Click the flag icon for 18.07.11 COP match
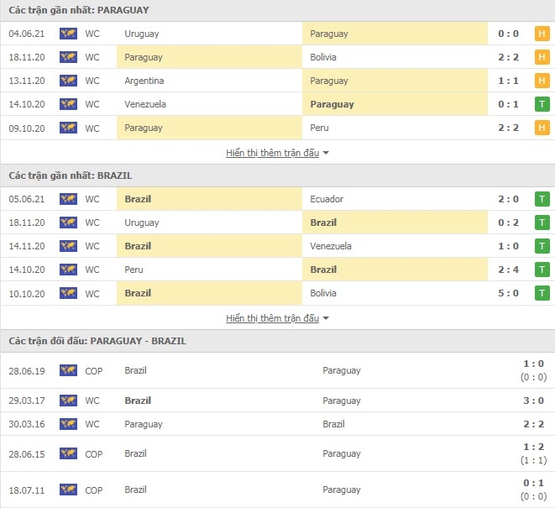This screenshot has width=555, height=508. pyautogui.click(x=68, y=490)
